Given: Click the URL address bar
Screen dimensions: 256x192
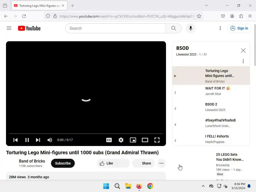Looking at the screenshot, I should pyautogui.click(x=127, y=16).
